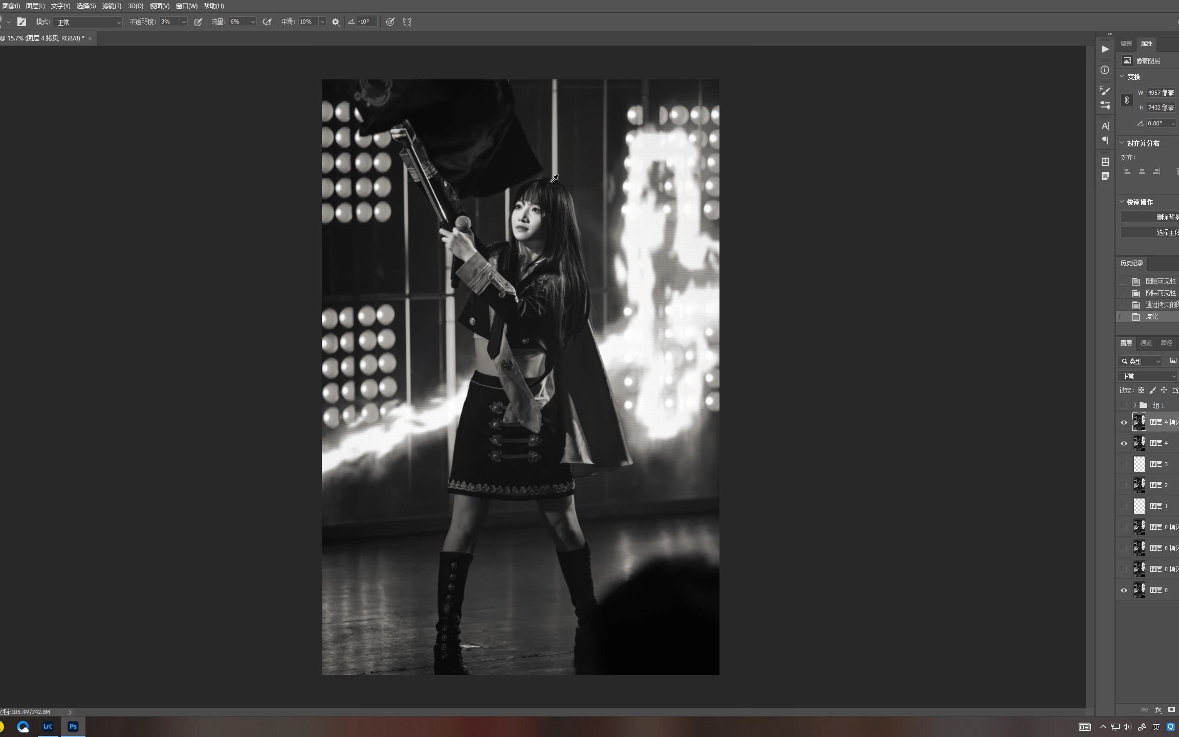
Task: Hide layer 图层 0
Action: 1124,591
